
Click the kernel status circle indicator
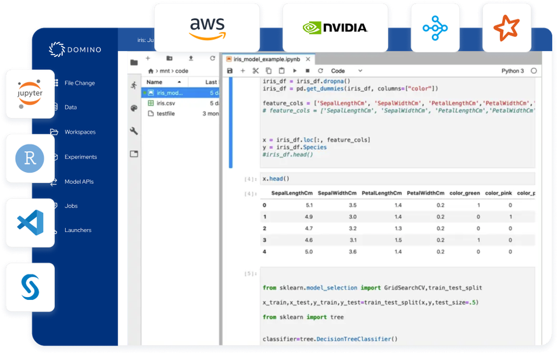click(534, 71)
